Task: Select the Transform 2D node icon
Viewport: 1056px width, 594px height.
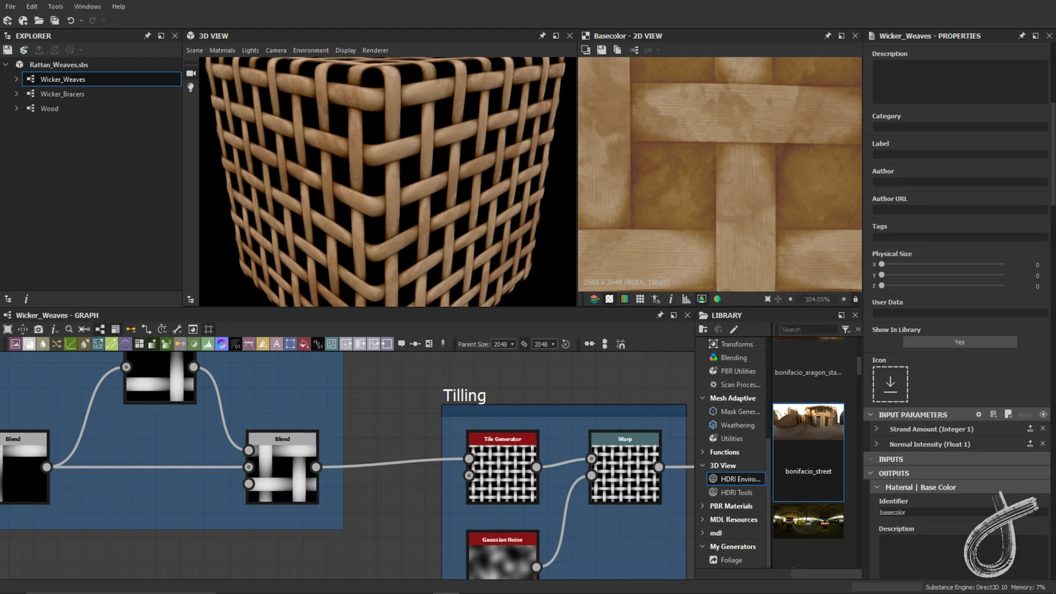Action: [x=98, y=344]
